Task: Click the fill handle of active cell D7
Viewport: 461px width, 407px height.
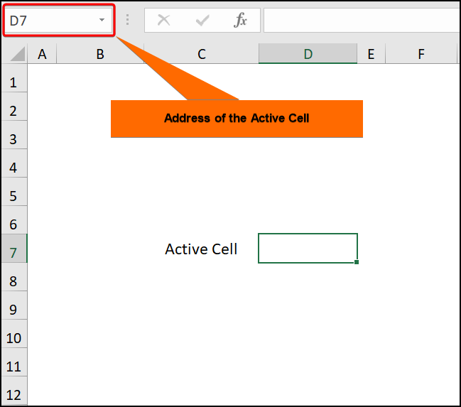Action: pos(356,262)
